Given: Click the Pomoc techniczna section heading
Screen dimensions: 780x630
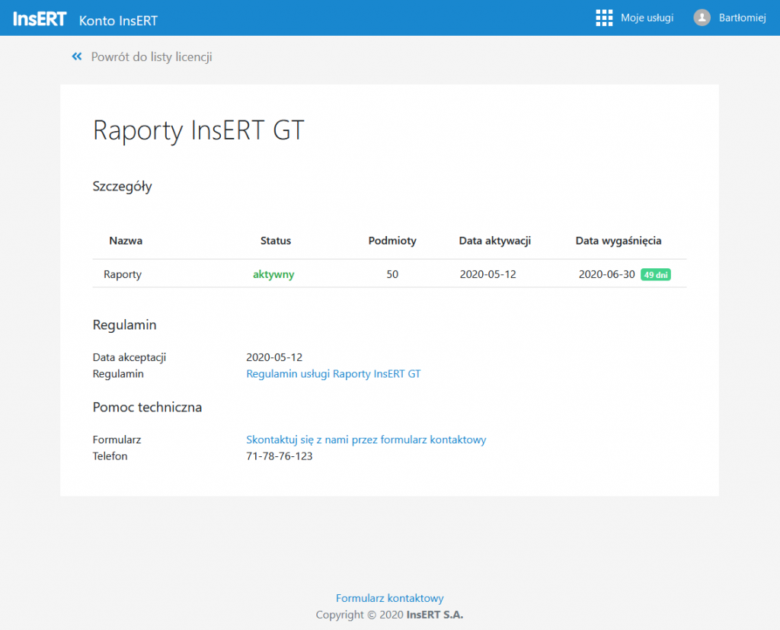Looking at the screenshot, I should [x=147, y=407].
